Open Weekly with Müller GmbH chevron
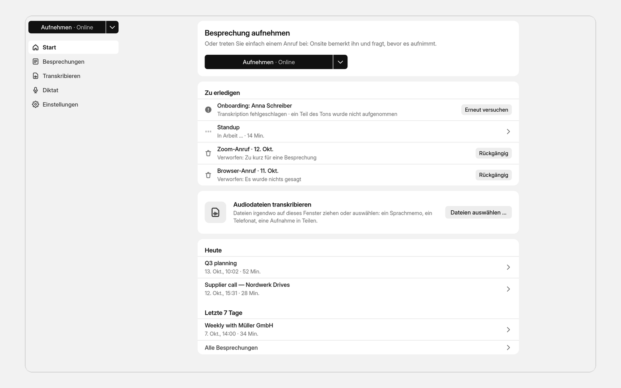This screenshot has height=388, width=621. pos(508,330)
